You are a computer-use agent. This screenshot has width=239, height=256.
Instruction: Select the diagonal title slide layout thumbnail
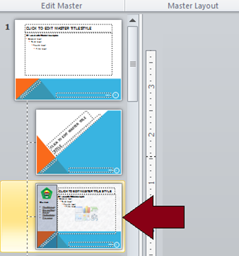pyautogui.click(x=79, y=143)
